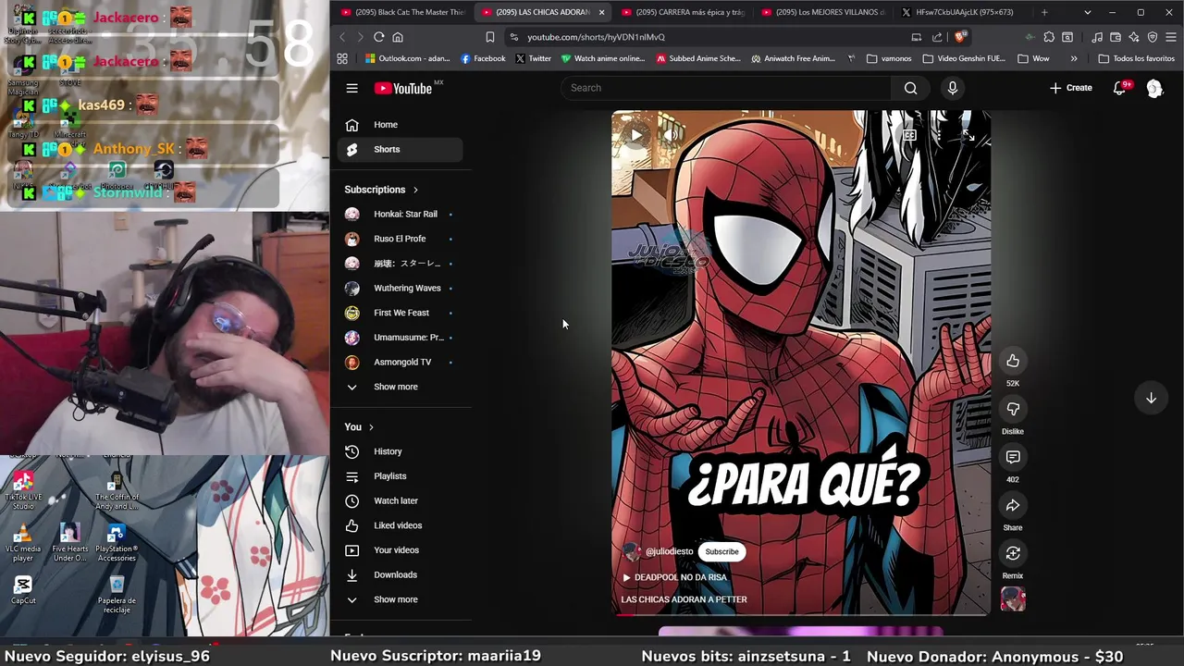
Task: Open Honkai: Star Rail subscription
Action: 400,215
